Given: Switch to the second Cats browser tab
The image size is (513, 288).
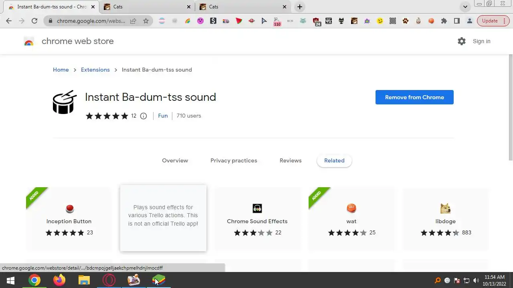Looking at the screenshot, I should [x=147, y=7].
